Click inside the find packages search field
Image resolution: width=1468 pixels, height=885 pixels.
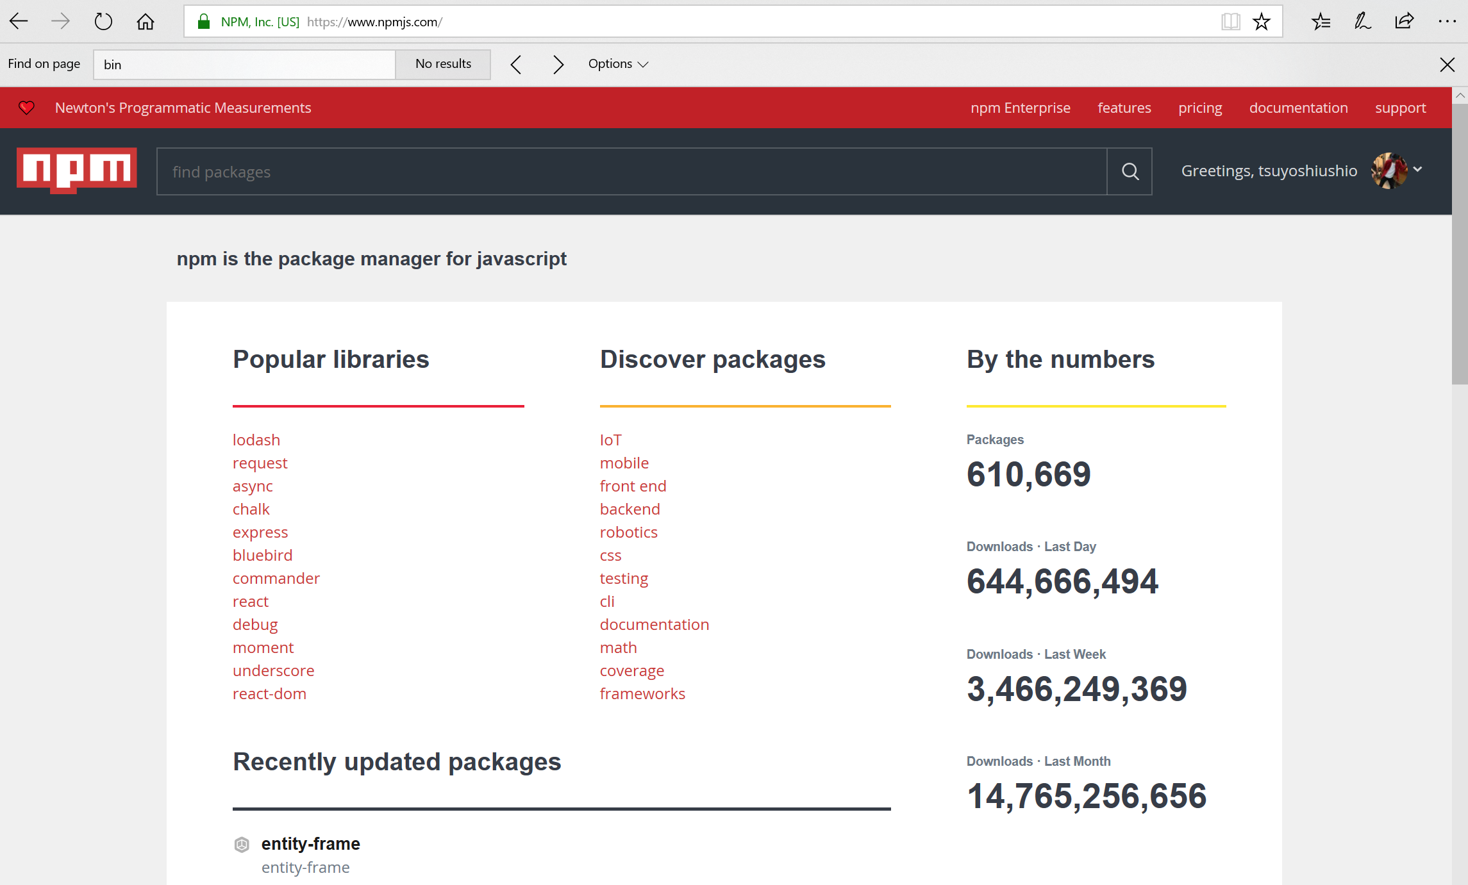point(449,171)
